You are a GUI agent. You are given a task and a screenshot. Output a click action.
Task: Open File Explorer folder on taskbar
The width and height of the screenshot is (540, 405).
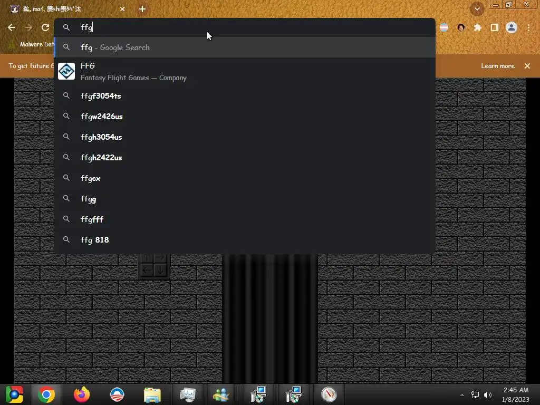(x=152, y=394)
